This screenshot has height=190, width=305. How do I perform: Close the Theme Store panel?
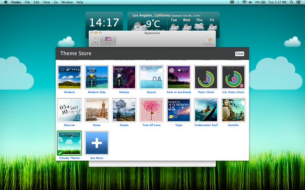click(x=240, y=54)
